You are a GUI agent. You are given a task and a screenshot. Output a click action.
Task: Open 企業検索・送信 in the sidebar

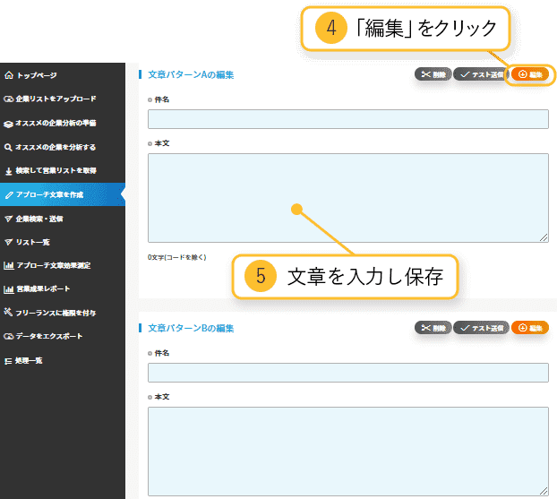tap(33, 219)
